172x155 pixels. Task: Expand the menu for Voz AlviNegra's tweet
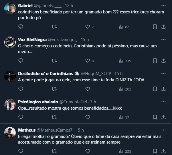[x=163, y=39]
